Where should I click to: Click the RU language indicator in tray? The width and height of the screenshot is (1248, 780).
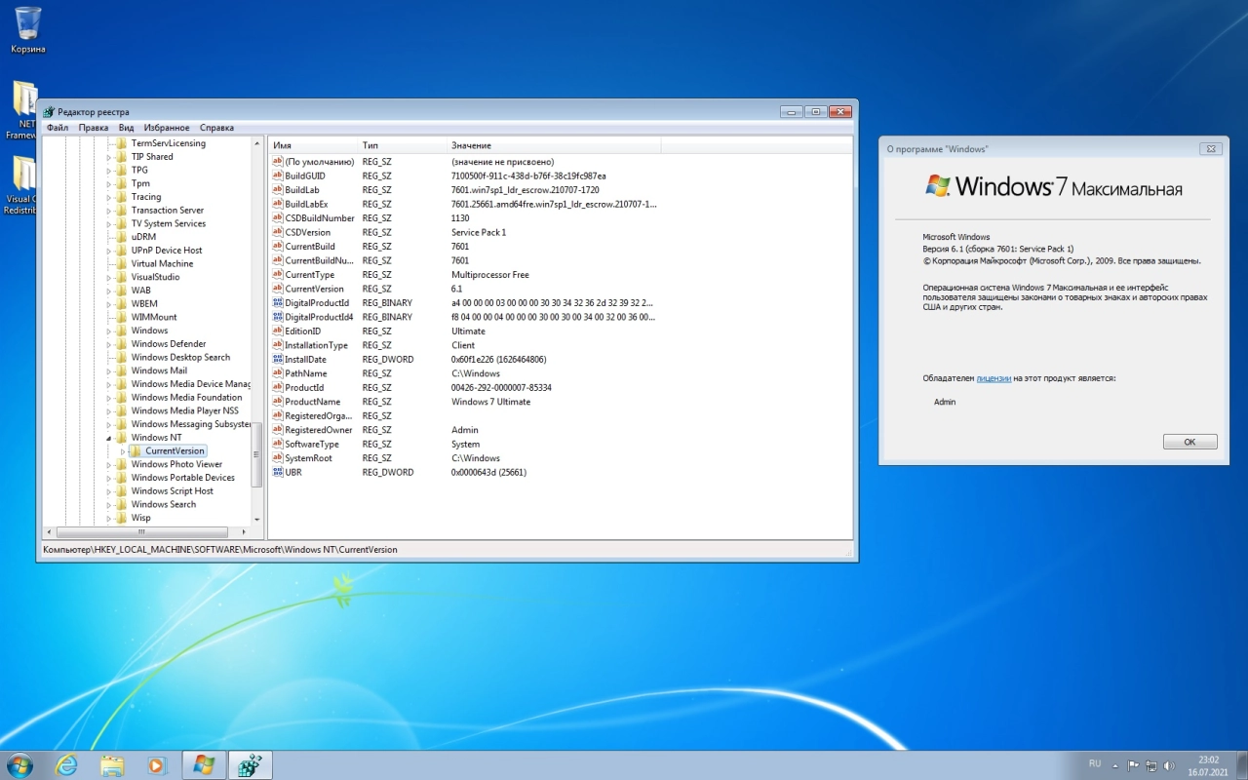(x=1095, y=763)
